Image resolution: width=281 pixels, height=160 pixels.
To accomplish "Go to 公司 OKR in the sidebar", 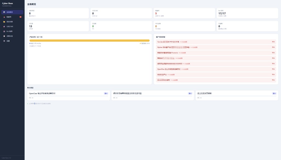I will [x=12, y=26].
